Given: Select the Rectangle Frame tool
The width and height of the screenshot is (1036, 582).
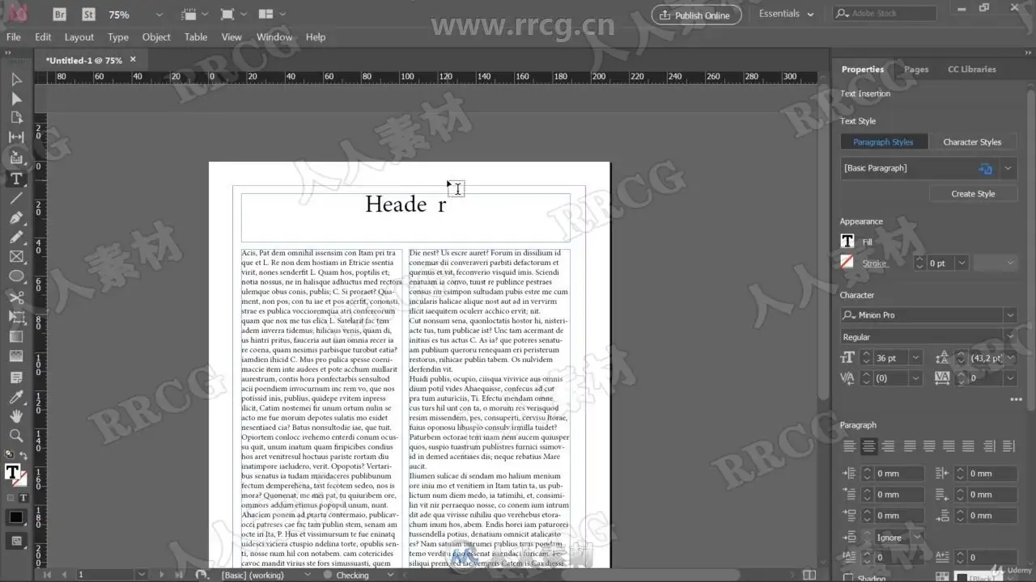Looking at the screenshot, I should pos(16,257).
